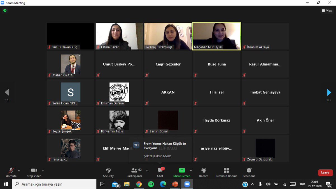This screenshot has height=189, width=336.
Task: Open chat notification from Yunus Hakan Küçük
Action: 160,150
